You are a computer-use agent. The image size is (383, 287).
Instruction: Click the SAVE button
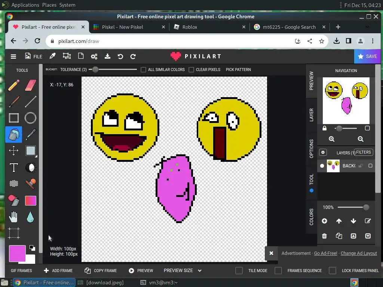(367, 56)
